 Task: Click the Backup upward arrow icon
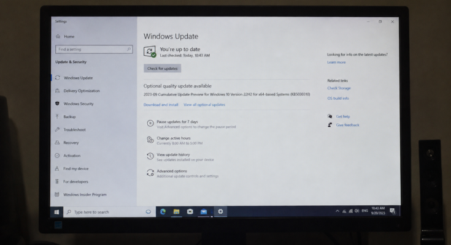57,116
